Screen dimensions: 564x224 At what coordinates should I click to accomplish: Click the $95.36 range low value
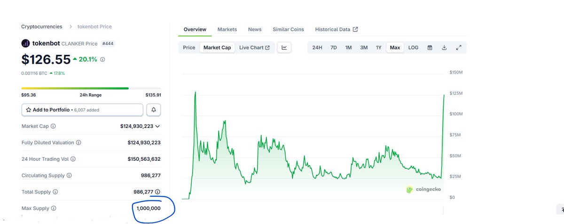[28, 95]
